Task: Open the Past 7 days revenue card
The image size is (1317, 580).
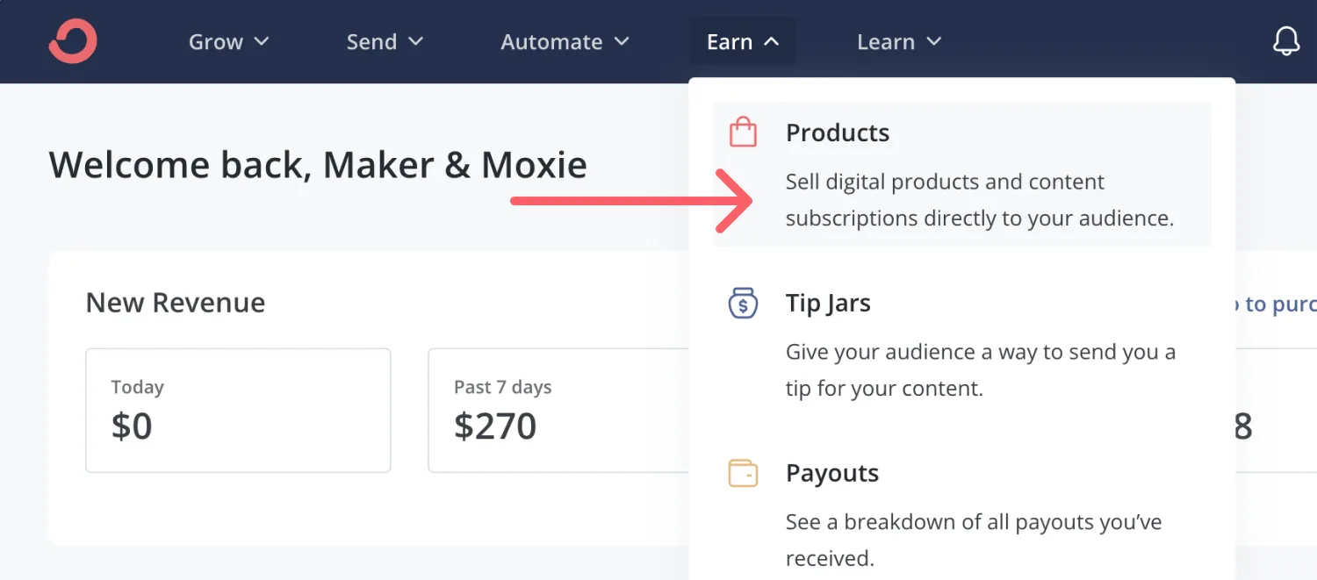Action: coord(558,410)
